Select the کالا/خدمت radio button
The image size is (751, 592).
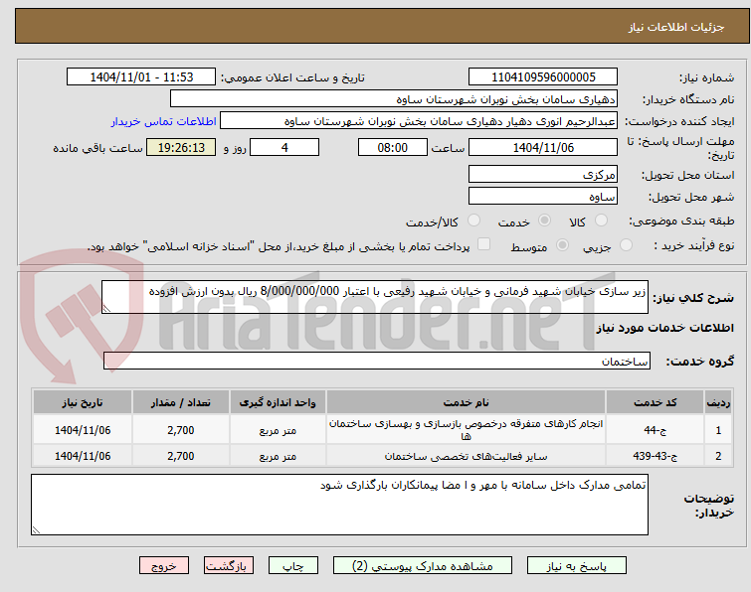coord(473,221)
